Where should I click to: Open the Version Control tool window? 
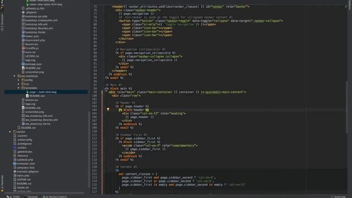[x=54, y=197]
